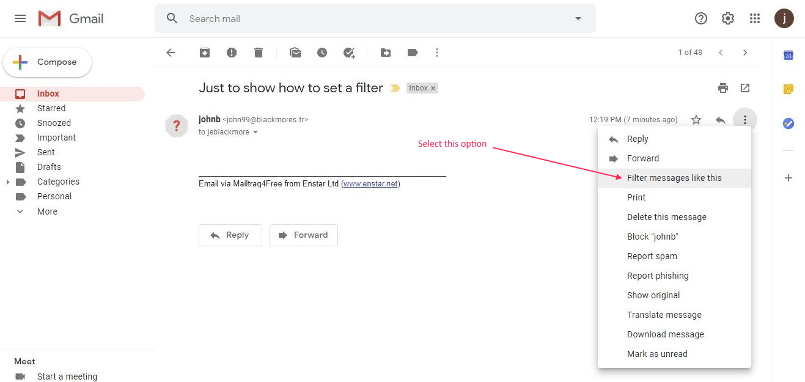Choose 'Download message'
This screenshot has width=805, height=382.
(674, 334)
